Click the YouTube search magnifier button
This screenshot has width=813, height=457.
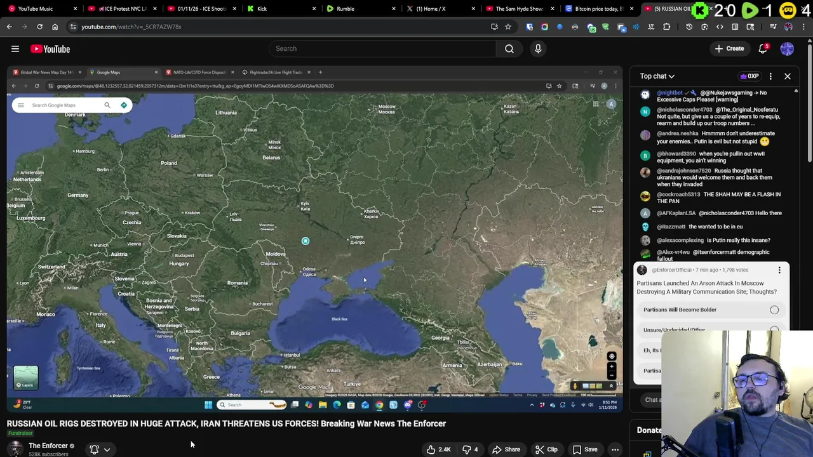[509, 49]
